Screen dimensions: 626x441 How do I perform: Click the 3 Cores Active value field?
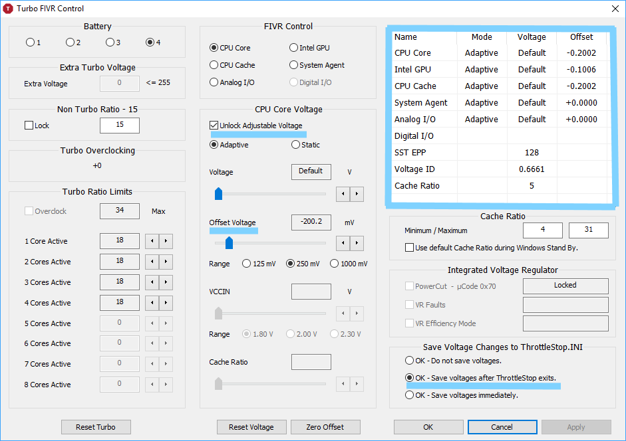120,282
